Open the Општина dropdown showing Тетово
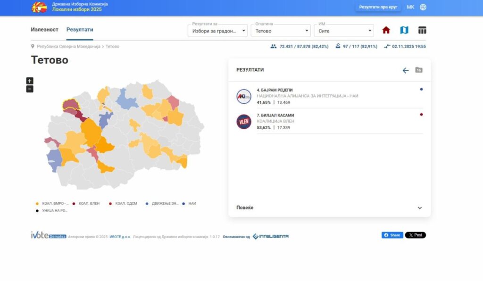This screenshot has height=281, width=483. tap(280, 31)
